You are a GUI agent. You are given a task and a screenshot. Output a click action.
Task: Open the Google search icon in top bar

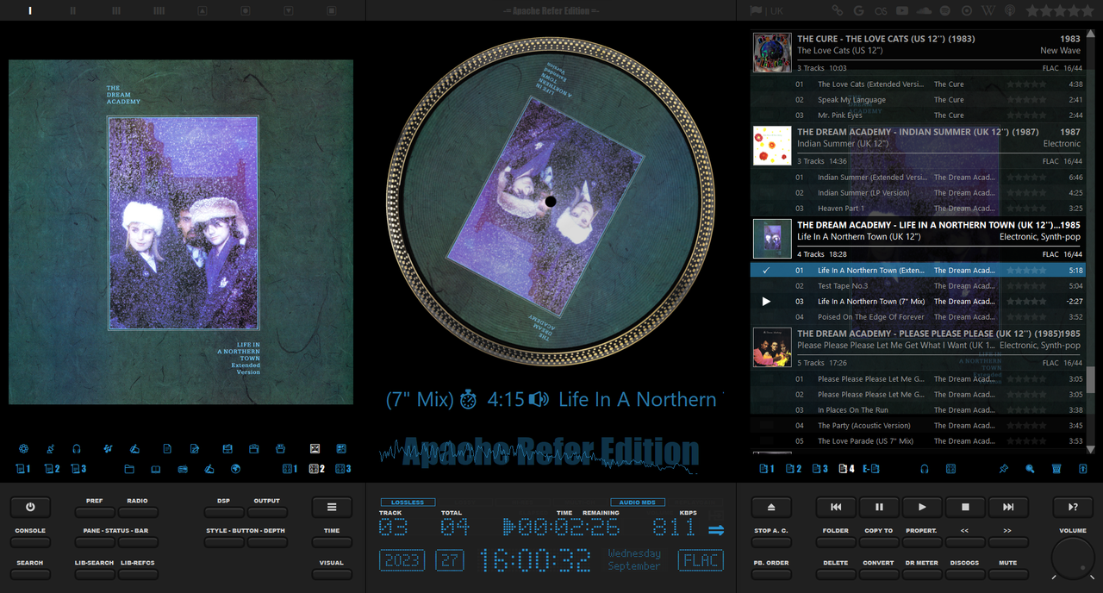pyautogui.click(x=858, y=10)
